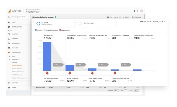This screenshot has height=107, width=177.
Task: Click the Save report button
Action: tap(110, 17)
